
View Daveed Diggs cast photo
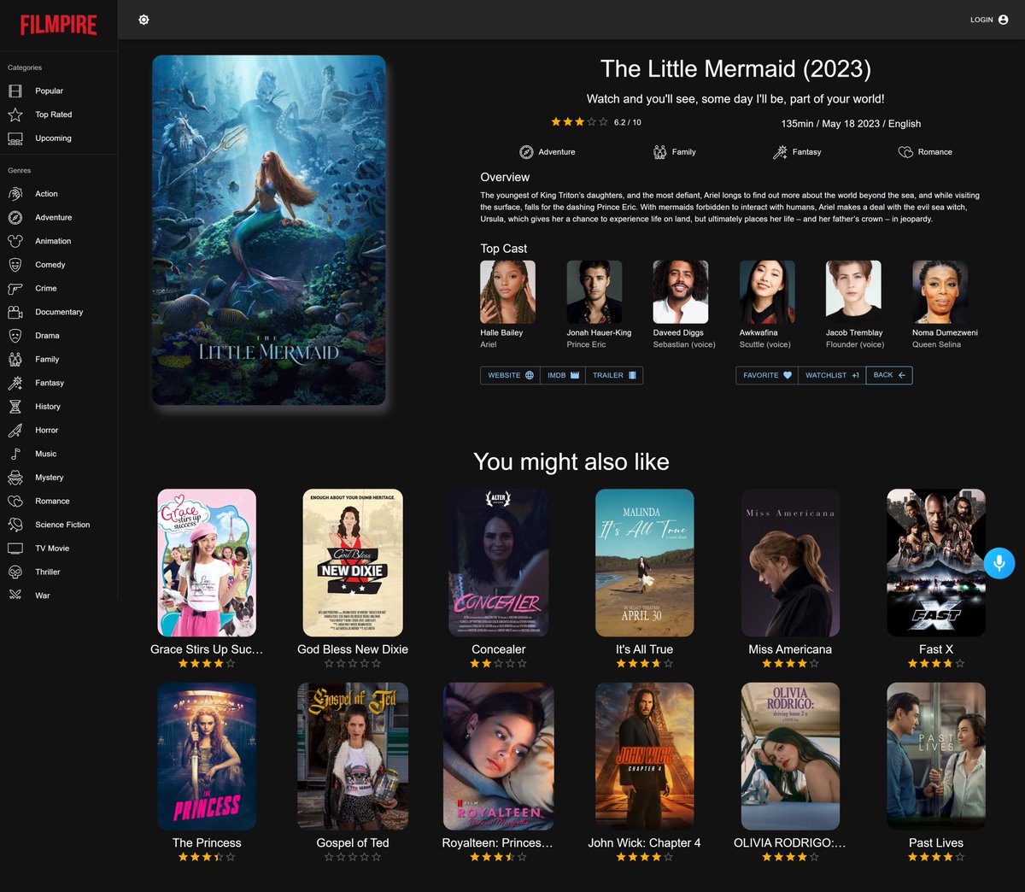[681, 292]
